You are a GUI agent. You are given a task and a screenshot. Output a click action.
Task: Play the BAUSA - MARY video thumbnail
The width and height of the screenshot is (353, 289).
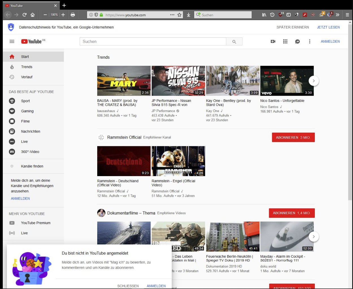click(x=124, y=81)
